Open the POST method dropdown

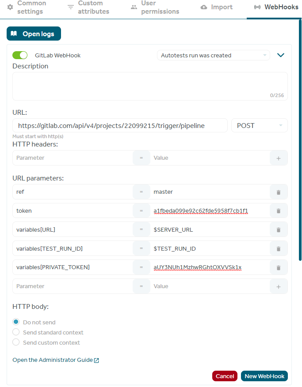pyautogui.click(x=259, y=125)
